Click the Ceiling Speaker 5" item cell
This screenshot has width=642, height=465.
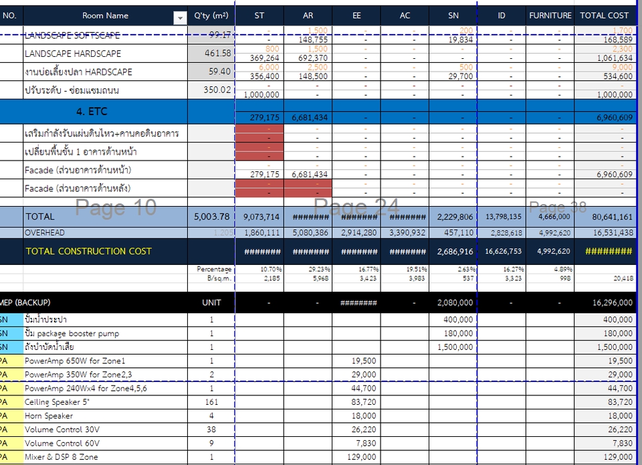105,402
